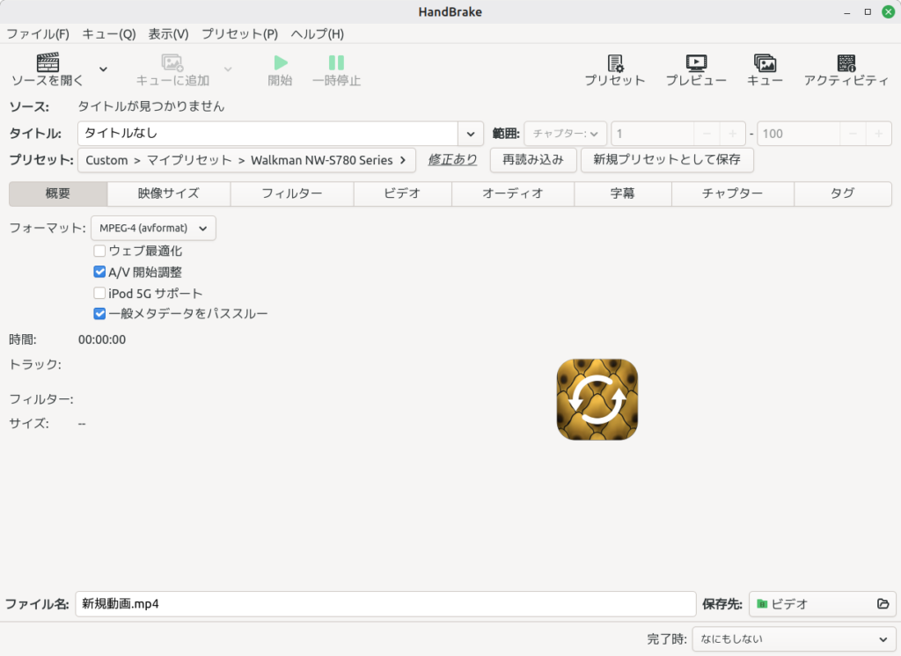
Task: Open the 完了時 なにもしない dropdown
Action: [x=794, y=639]
